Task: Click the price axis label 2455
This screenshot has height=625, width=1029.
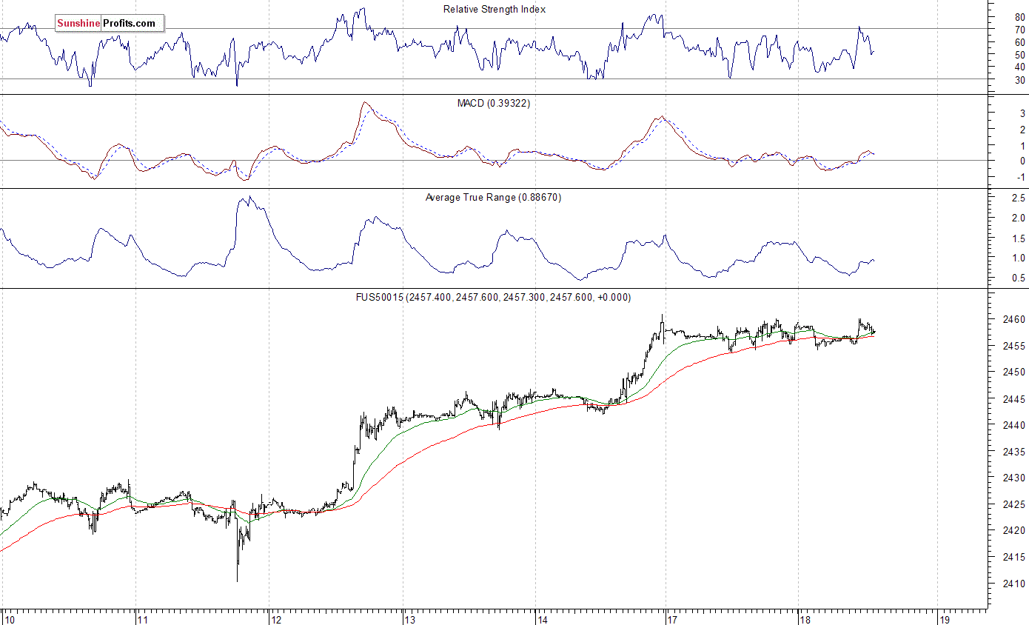Action: point(1015,346)
